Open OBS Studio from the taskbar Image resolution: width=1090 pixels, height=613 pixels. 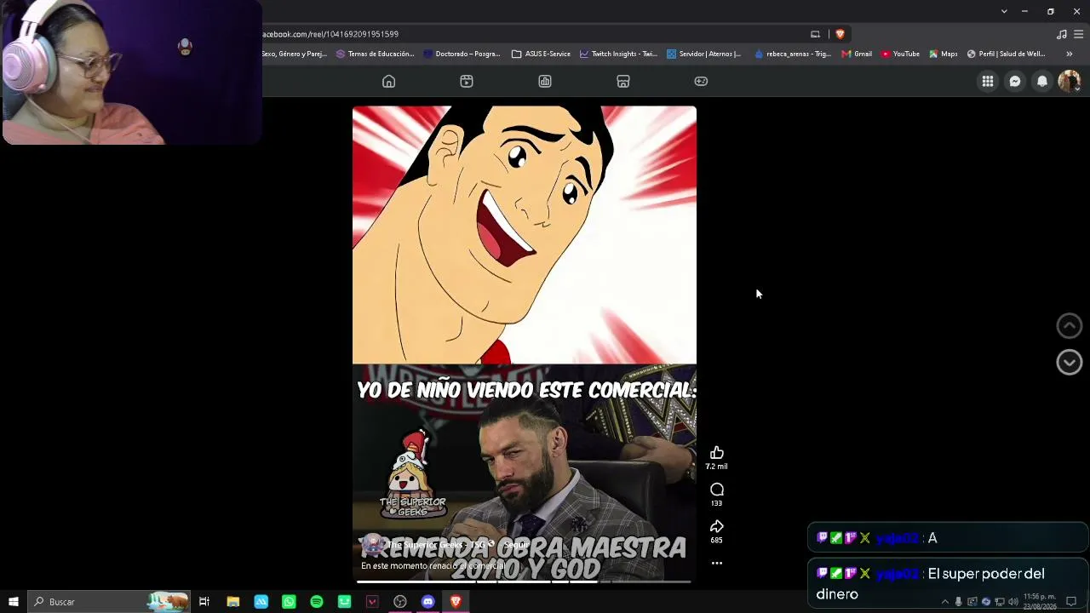pos(400,602)
